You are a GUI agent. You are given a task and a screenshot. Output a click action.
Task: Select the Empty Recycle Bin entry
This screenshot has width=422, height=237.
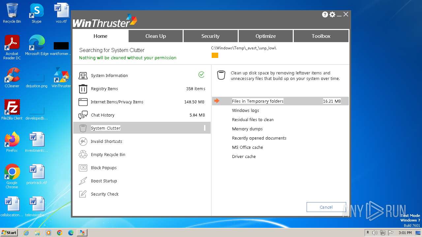142,155
